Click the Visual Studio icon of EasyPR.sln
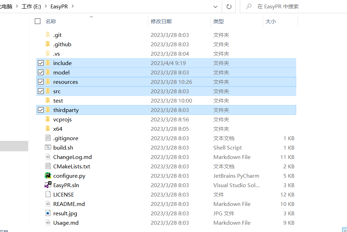Viewport: 347px width, 232px height. coord(48,185)
